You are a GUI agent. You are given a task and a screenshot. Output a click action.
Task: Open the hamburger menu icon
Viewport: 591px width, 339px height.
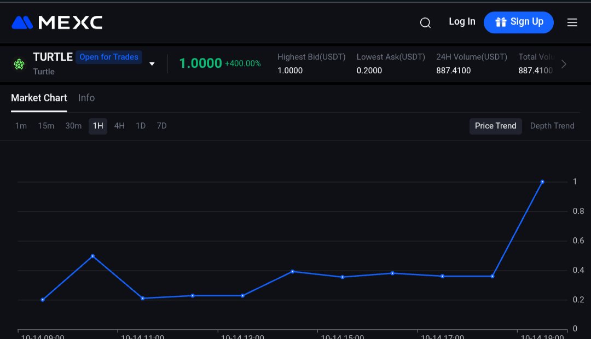(x=572, y=22)
